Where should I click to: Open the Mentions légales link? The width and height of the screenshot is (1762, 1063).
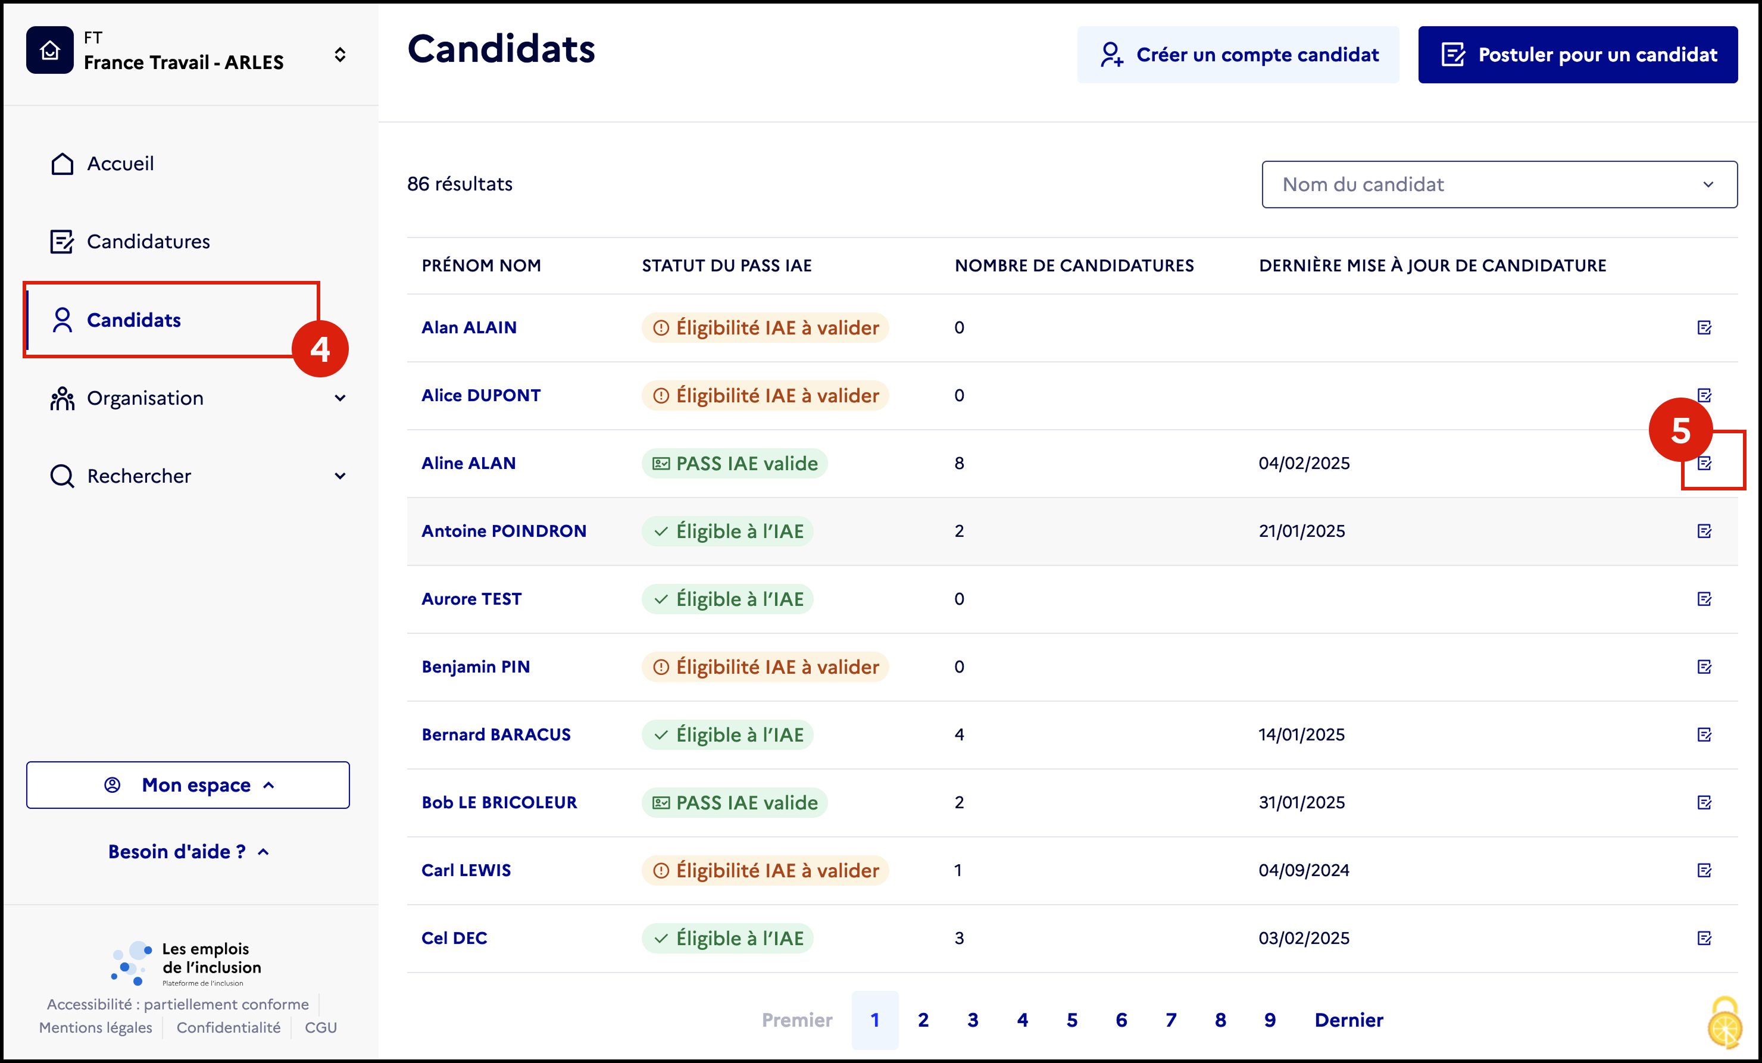click(96, 1028)
